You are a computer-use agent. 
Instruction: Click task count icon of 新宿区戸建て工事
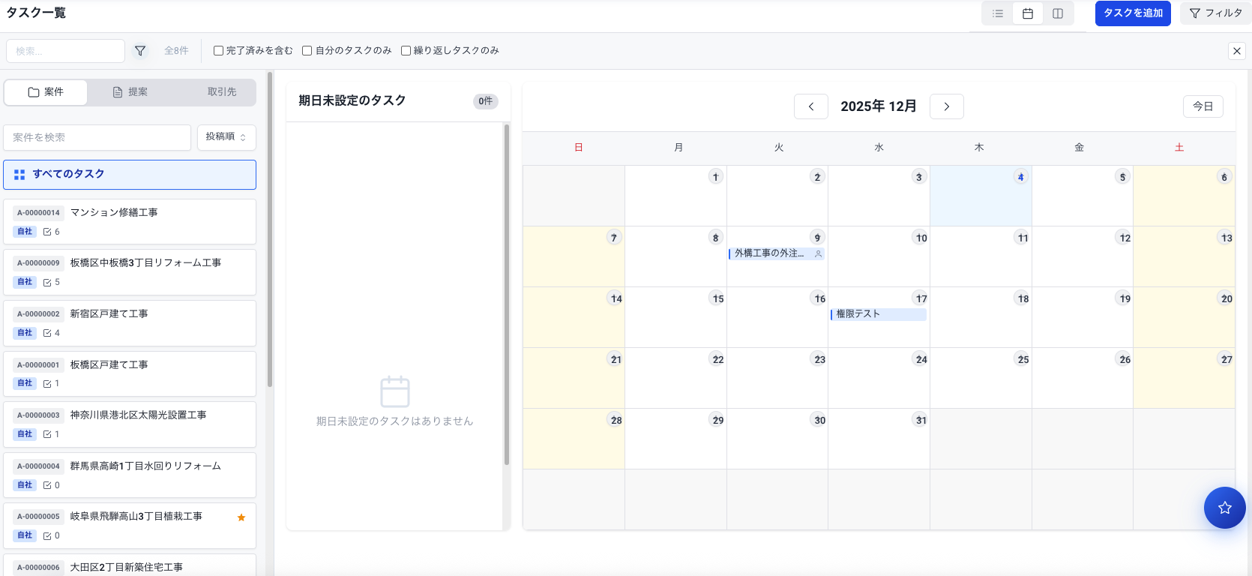[47, 333]
